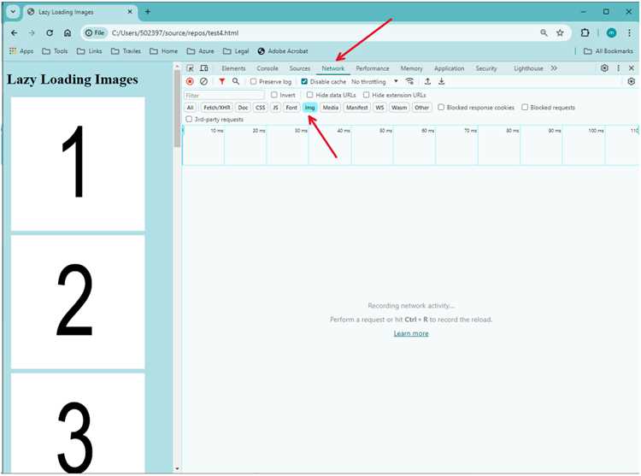Click the export HAR download icon
Viewport: 641px width, 476px height.
[x=442, y=81]
